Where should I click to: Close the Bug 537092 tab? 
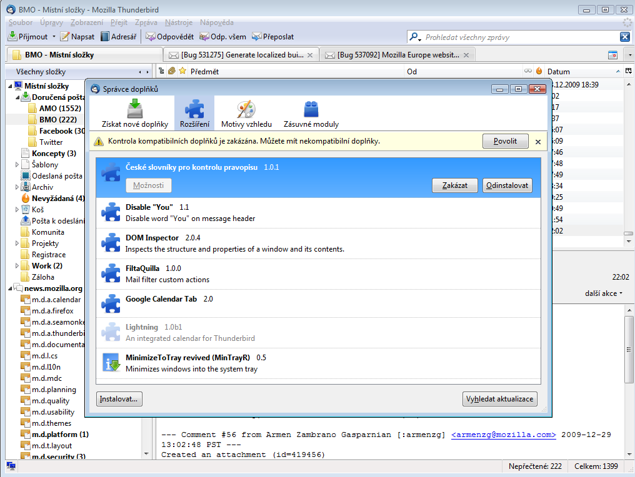466,55
